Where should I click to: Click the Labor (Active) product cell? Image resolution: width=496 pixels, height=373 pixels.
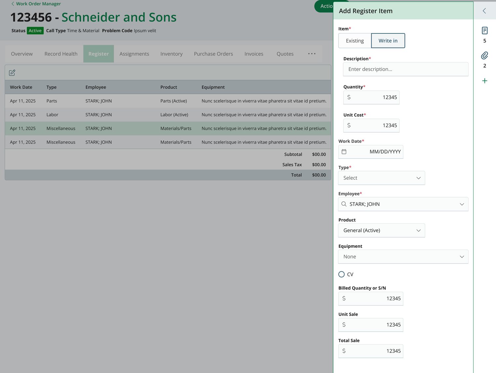pyautogui.click(x=174, y=115)
